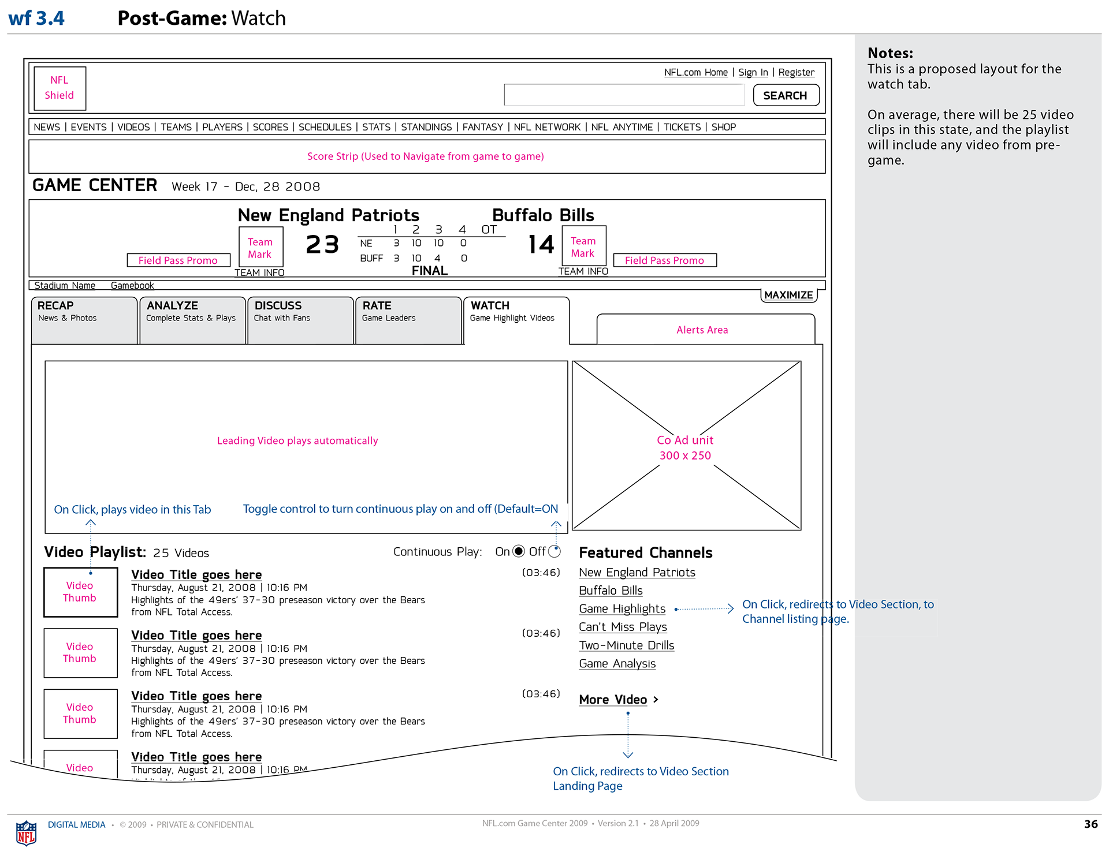Open Game Highlights featured channel
The image size is (1109, 848).
coord(622,608)
